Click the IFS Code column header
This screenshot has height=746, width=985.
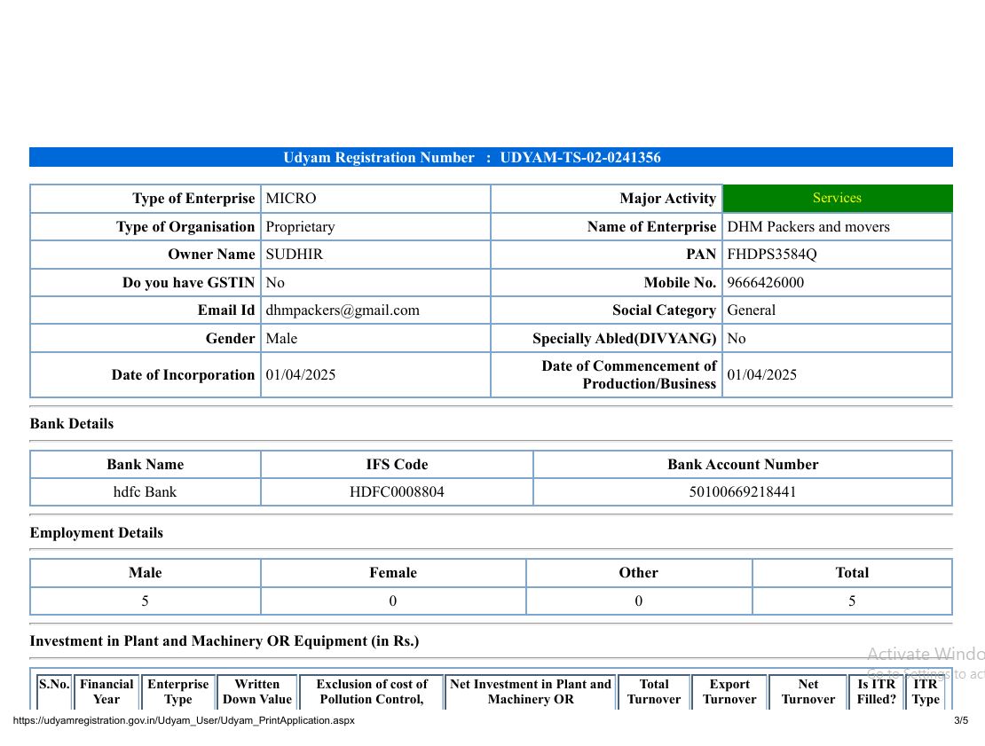397,465
